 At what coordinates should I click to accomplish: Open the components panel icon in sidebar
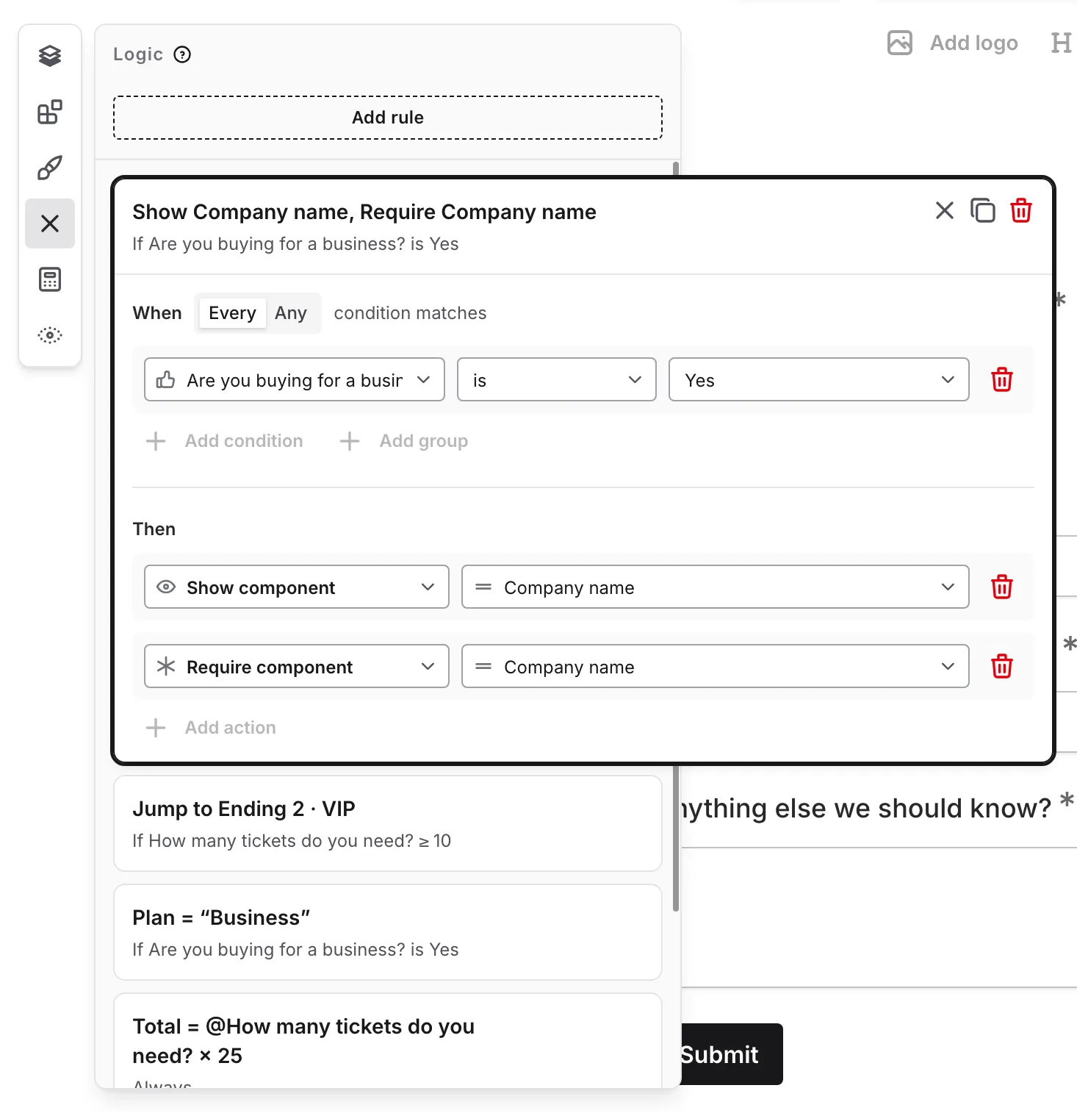pos(50,112)
